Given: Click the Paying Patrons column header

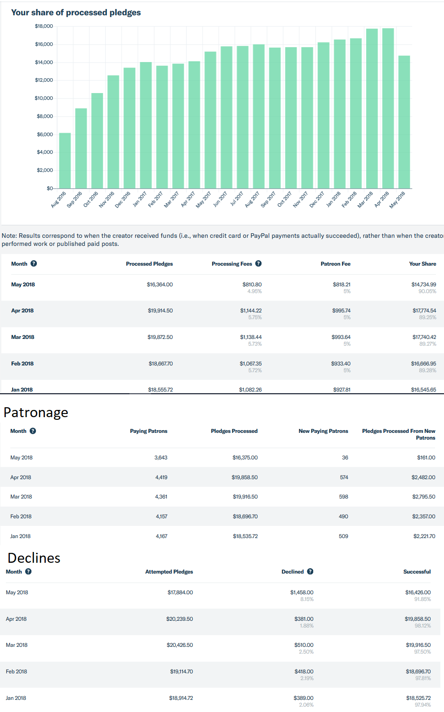Looking at the screenshot, I should [148, 431].
